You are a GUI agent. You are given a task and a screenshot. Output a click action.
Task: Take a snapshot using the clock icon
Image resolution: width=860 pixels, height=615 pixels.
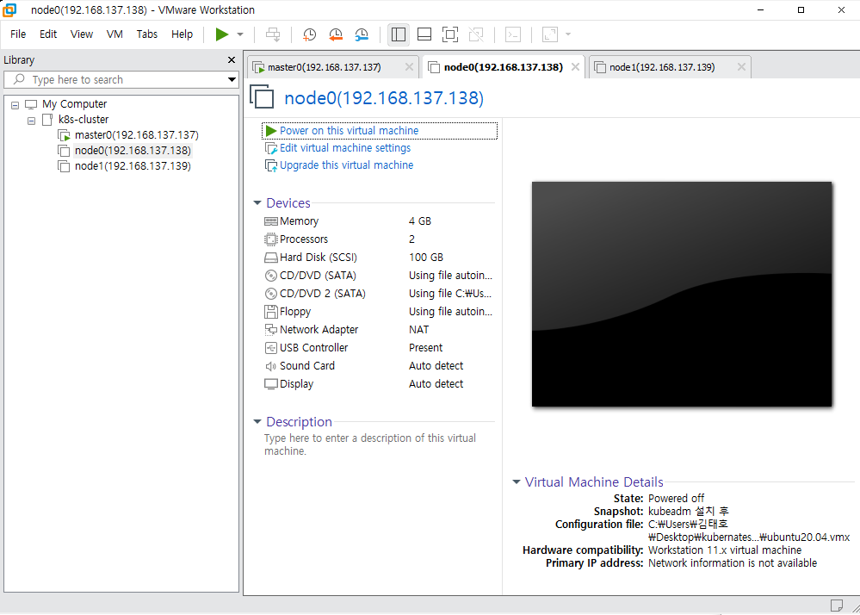coord(309,34)
